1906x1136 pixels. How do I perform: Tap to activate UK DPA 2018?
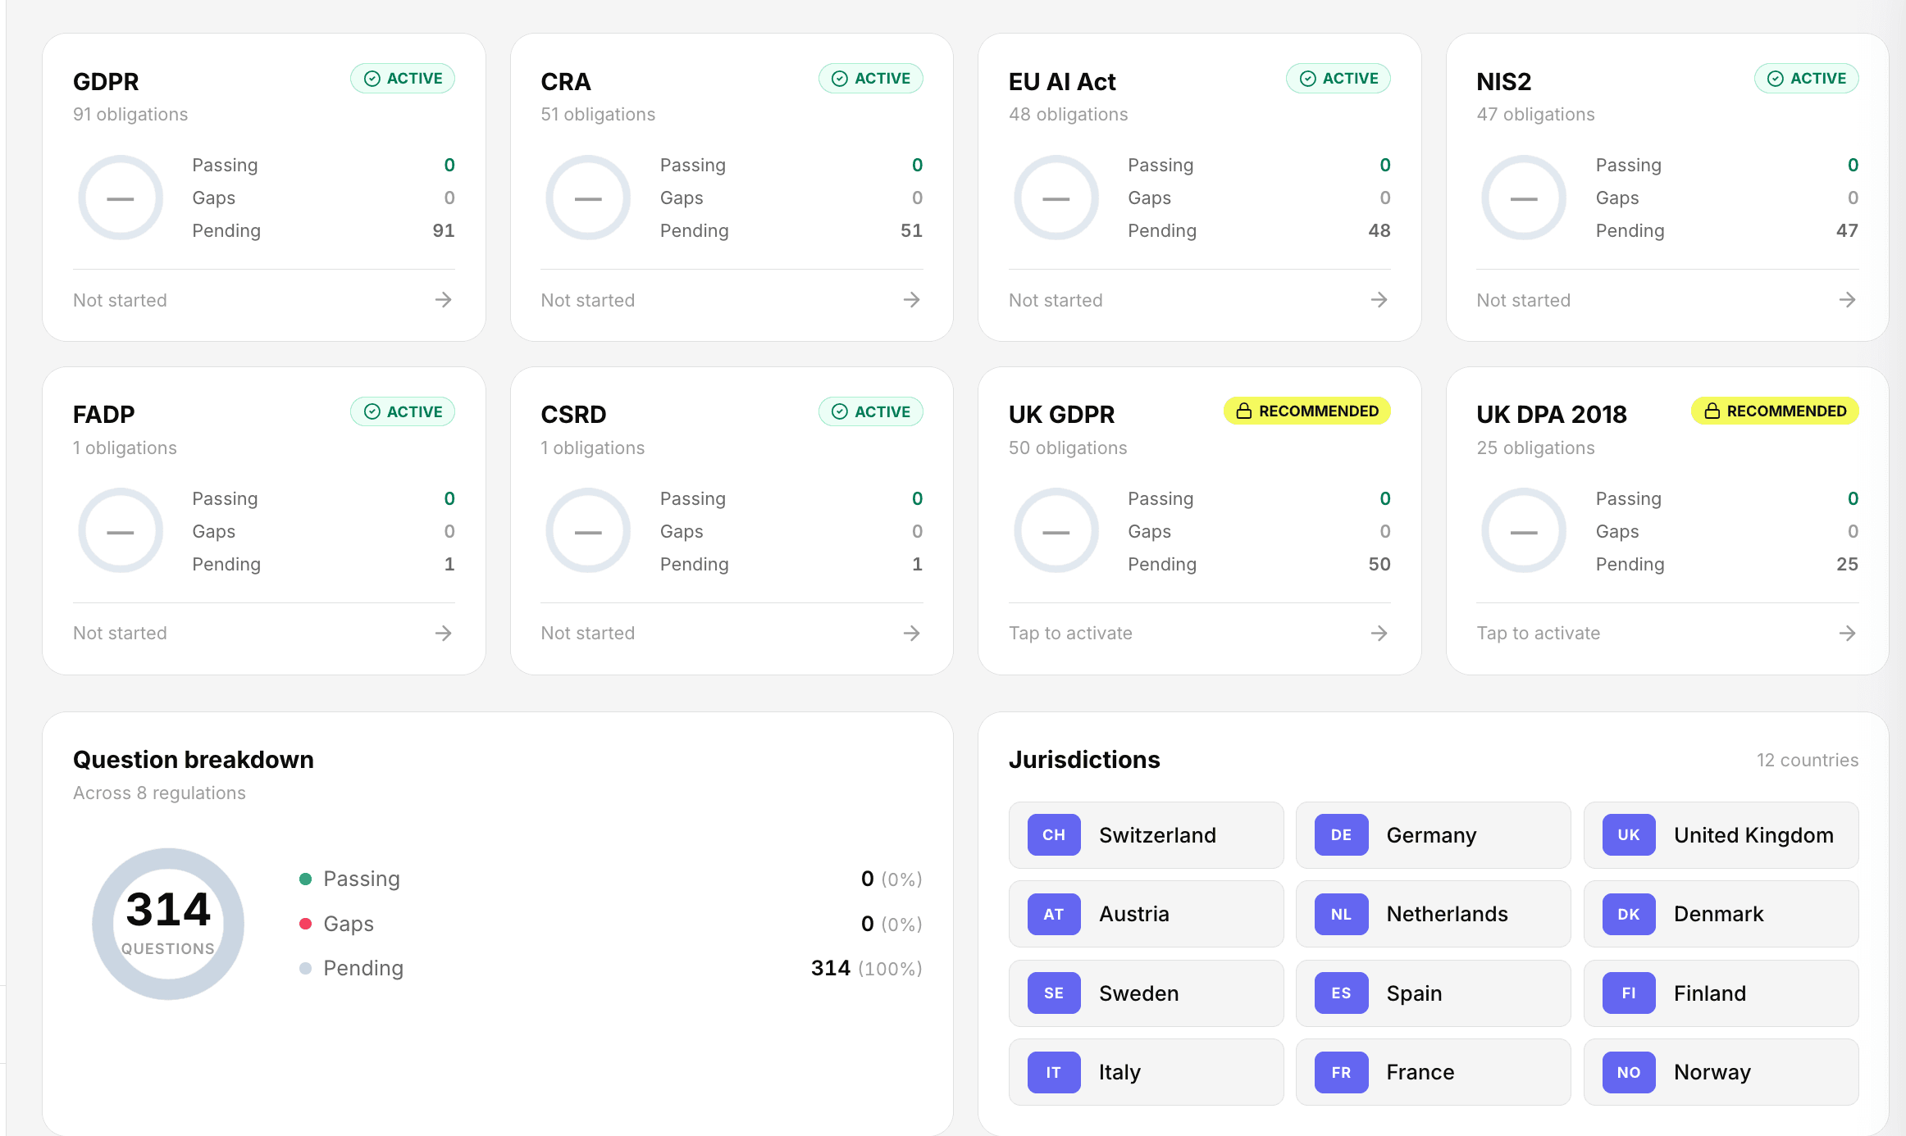[x=1538, y=633]
